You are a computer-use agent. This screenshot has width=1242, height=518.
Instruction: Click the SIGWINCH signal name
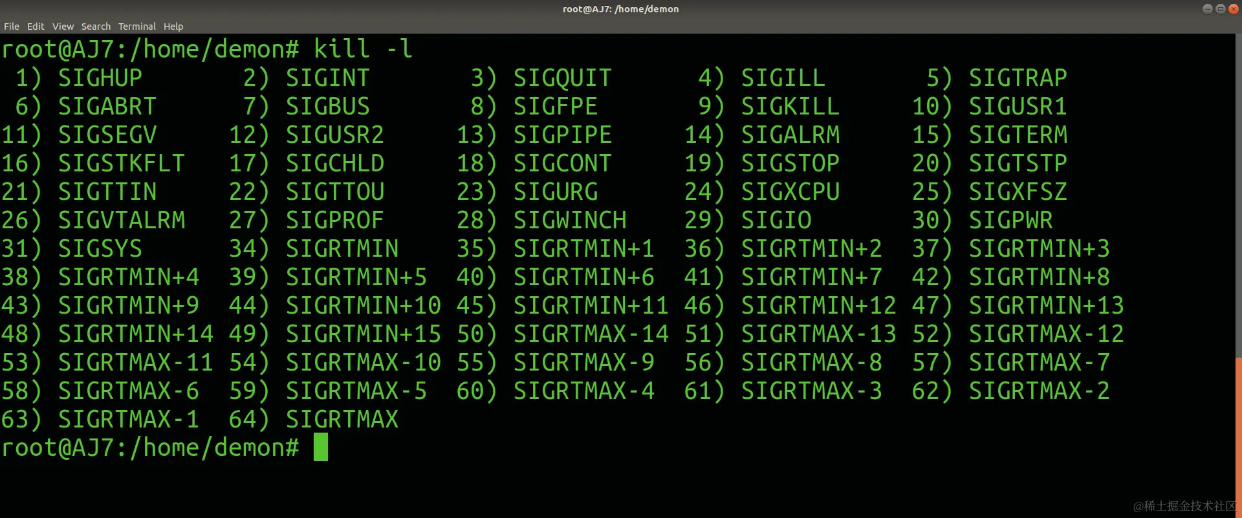570,220
